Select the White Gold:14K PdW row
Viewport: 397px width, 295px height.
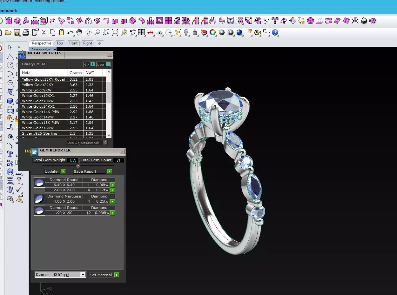coord(61,112)
